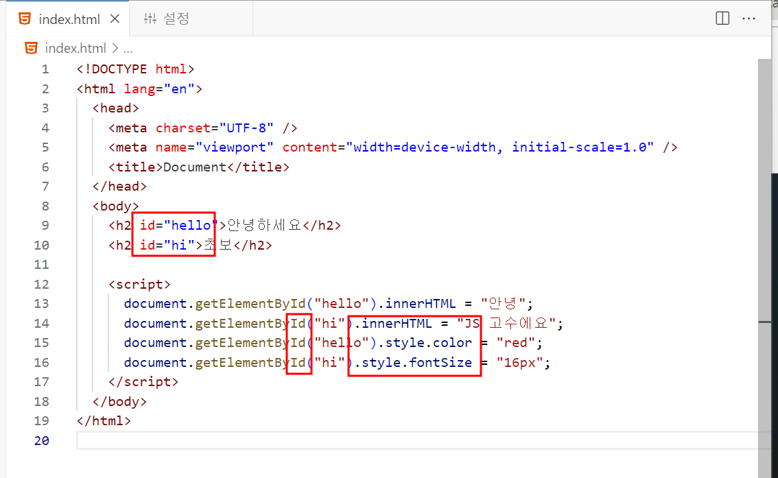The height and width of the screenshot is (478, 778).
Task: Click the split editor icon
Action: (x=722, y=19)
